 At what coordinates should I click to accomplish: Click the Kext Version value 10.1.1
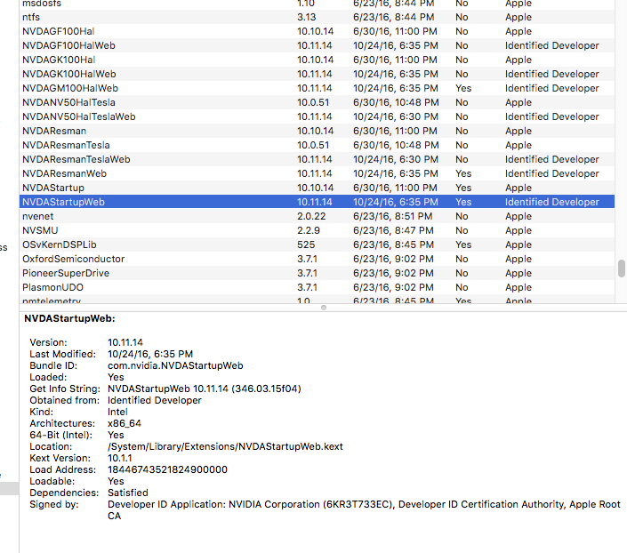point(119,458)
